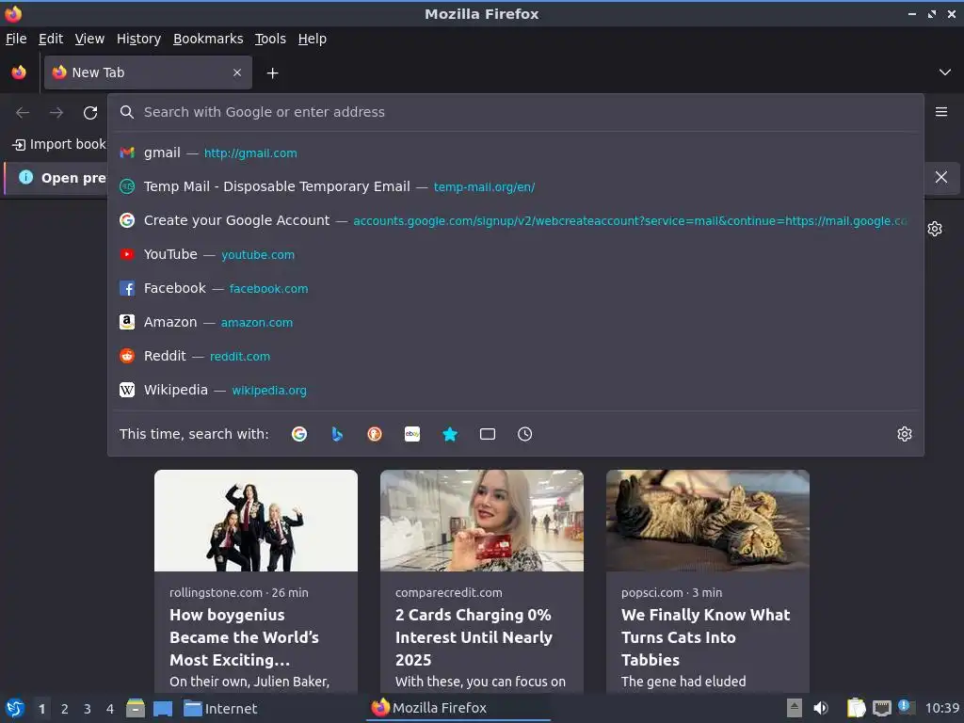
Task: Select Mozilla Firefox taskbar entry
Action: click(x=458, y=708)
